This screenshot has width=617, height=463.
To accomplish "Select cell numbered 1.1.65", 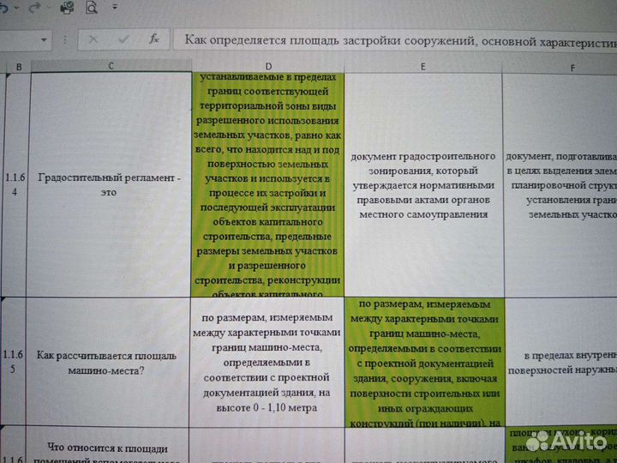I will click(x=13, y=362).
